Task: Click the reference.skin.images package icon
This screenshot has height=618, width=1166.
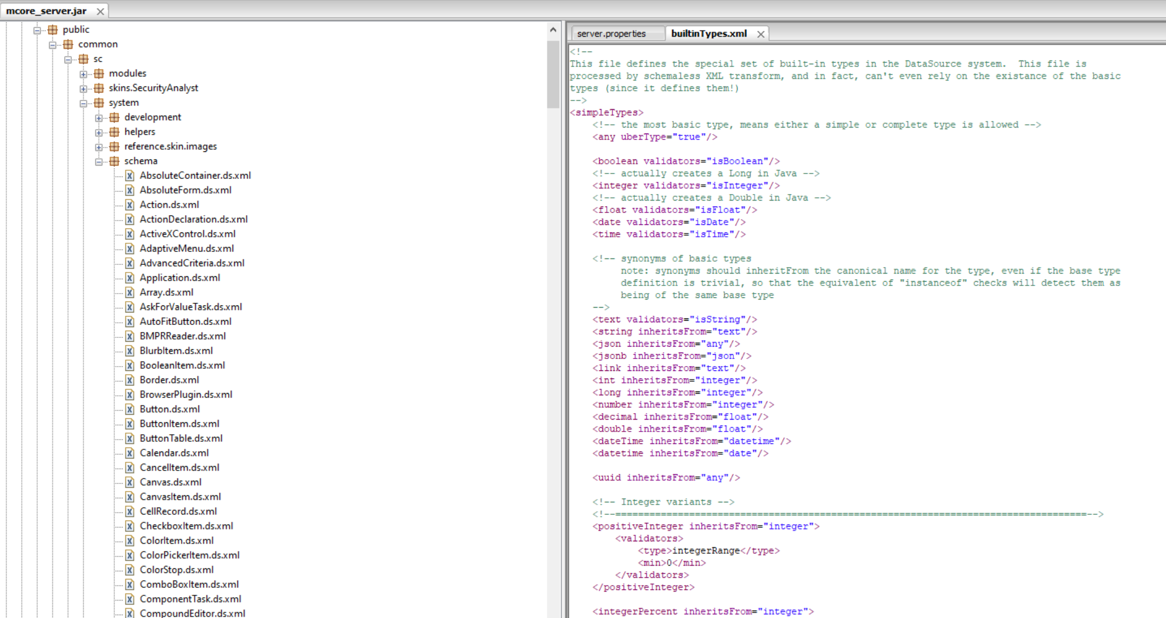Action: point(114,147)
